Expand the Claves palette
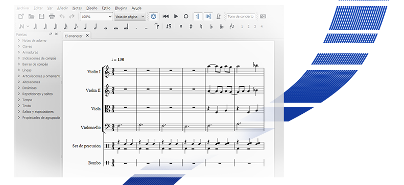The image size is (404, 185). coord(27,46)
